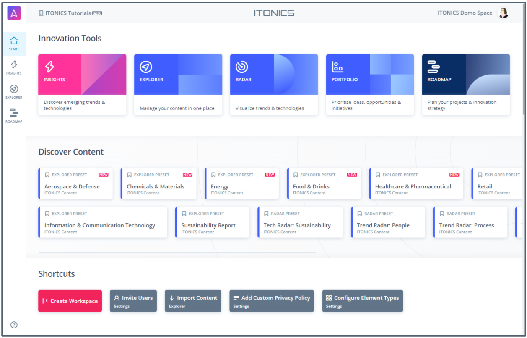Open Insights from the left sidebar
The width and height of the screenshot is (527, 338).
14,67
